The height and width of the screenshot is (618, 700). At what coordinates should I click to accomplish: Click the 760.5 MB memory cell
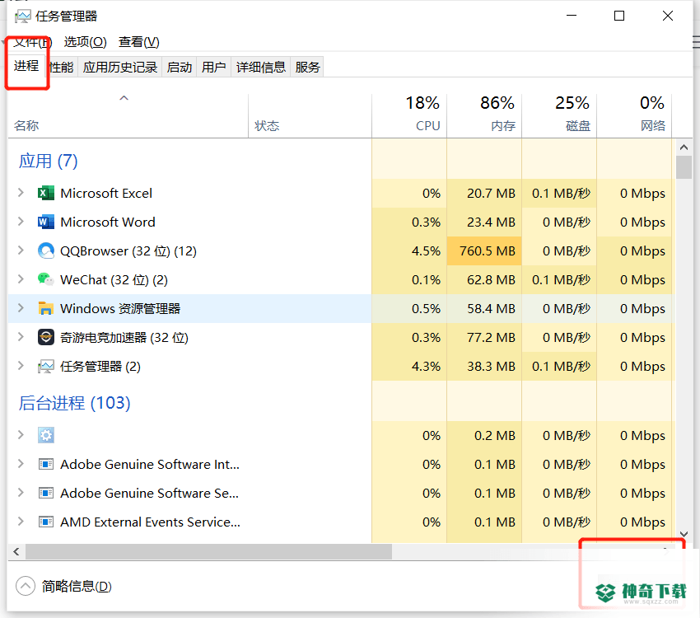click(x=484, y=250)
